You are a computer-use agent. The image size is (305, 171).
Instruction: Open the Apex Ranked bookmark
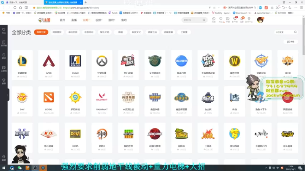pyautogui.click(x=263, y=13)
